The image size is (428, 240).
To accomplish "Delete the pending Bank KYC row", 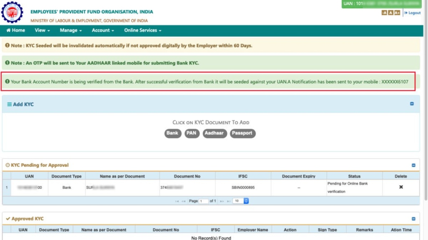I will coord(401,187).
